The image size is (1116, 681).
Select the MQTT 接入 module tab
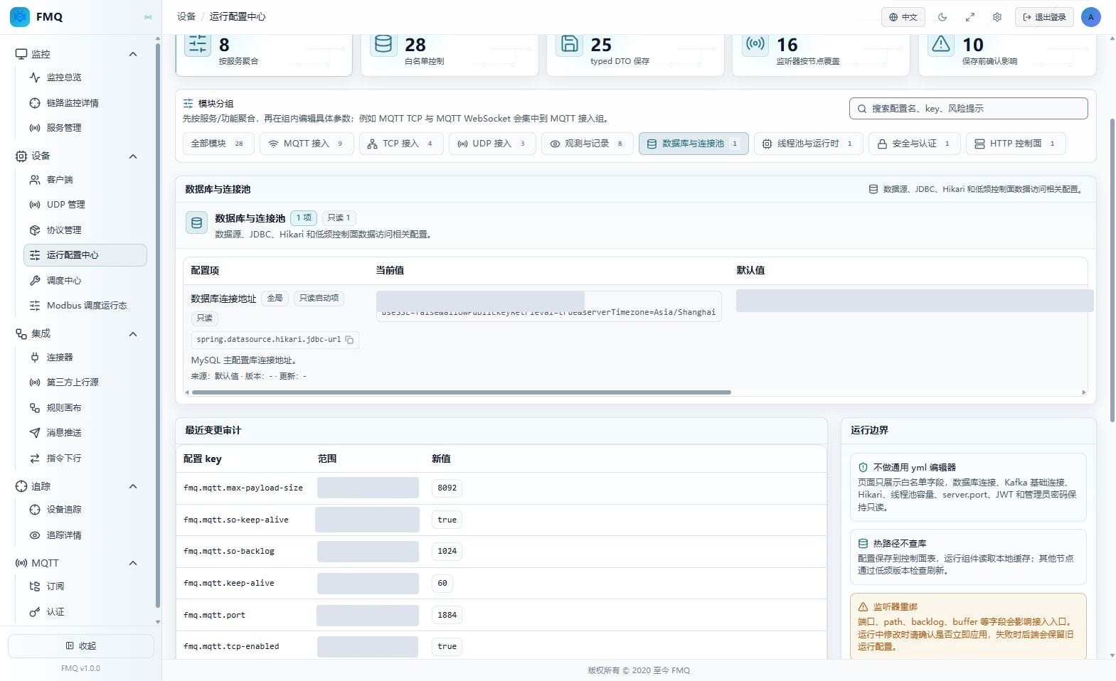click(x=306, y=144)
